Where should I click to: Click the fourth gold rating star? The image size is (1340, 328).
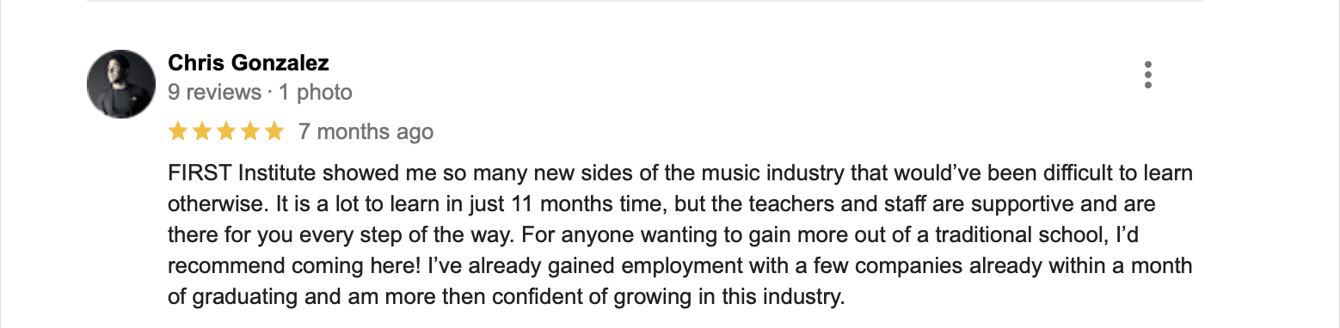[250, 131]
